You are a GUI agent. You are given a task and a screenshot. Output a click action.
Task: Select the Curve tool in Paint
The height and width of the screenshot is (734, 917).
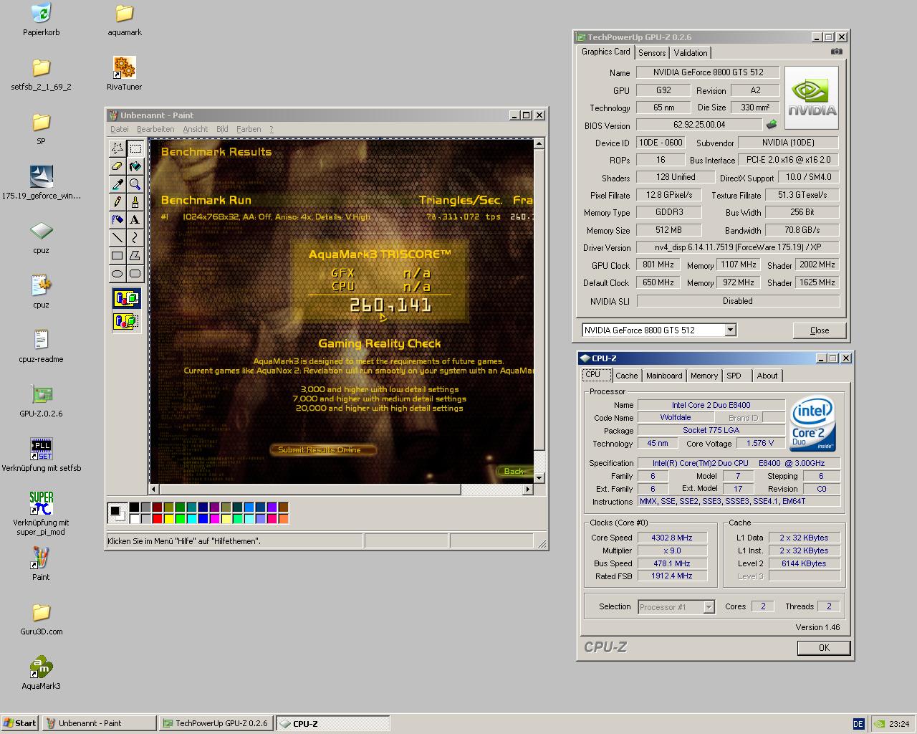click(135, 238)
